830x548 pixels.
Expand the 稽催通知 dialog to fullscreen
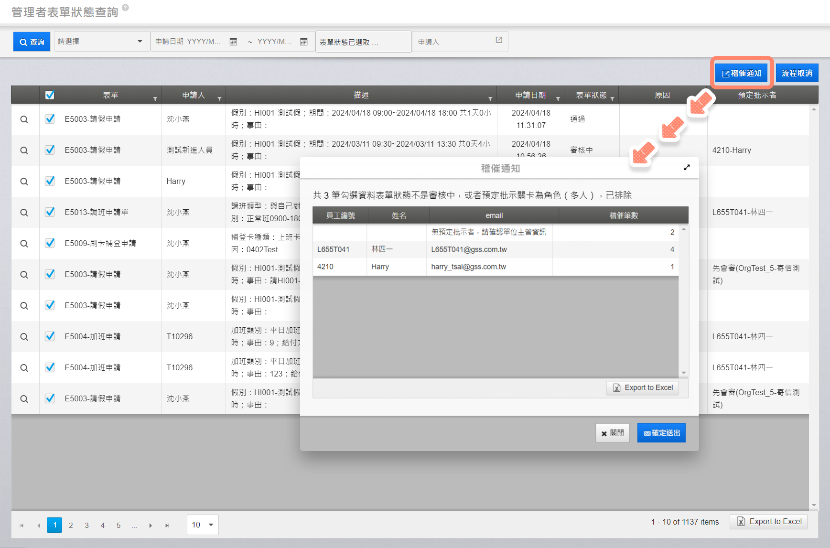[687, 167]
